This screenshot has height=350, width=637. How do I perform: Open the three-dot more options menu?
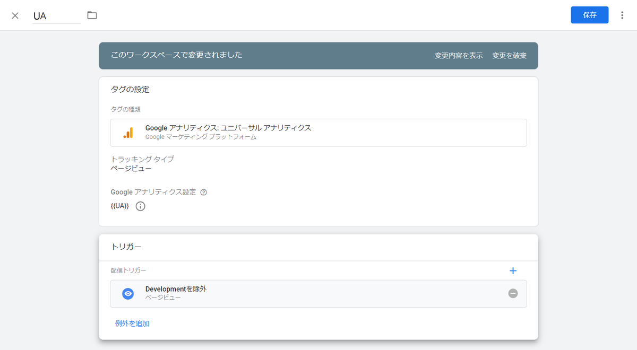(x=622, y=15)
